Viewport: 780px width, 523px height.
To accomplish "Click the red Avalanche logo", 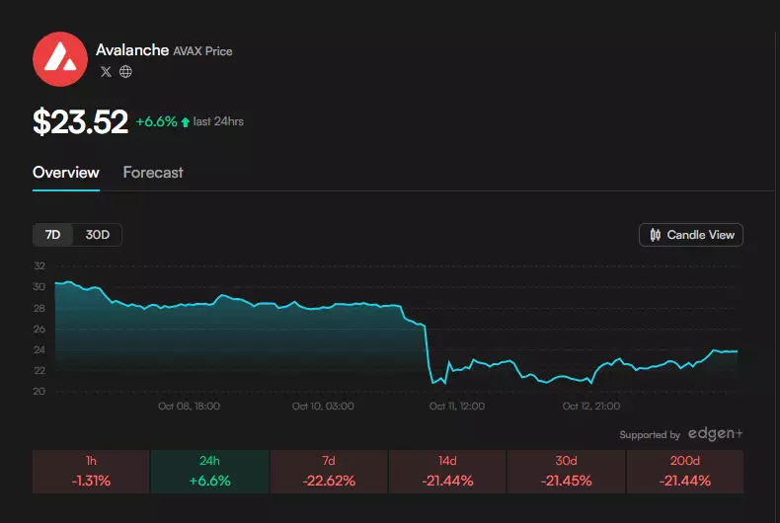I will click(60, 58).
